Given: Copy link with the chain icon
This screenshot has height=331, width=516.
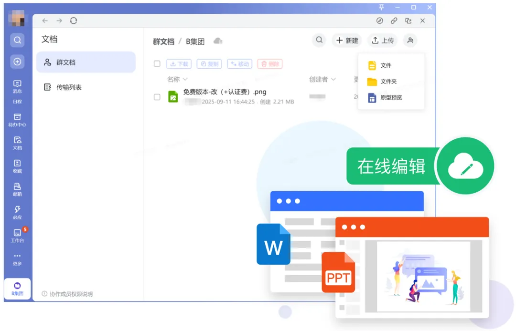Looking at the screenshot, I should click(394, 21).
